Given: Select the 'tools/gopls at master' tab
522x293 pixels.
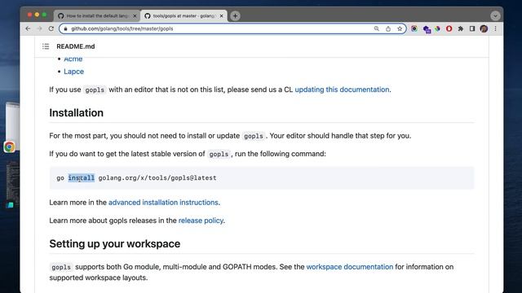Looking at the screenshot, I should [184, 15].
